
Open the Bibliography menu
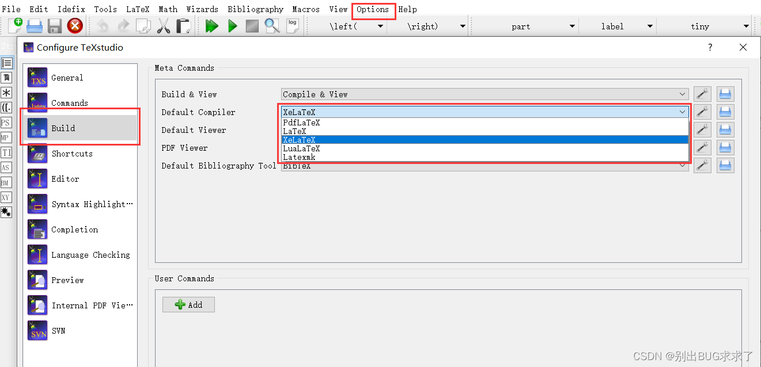pyautogui.click(x=256, y=9)
